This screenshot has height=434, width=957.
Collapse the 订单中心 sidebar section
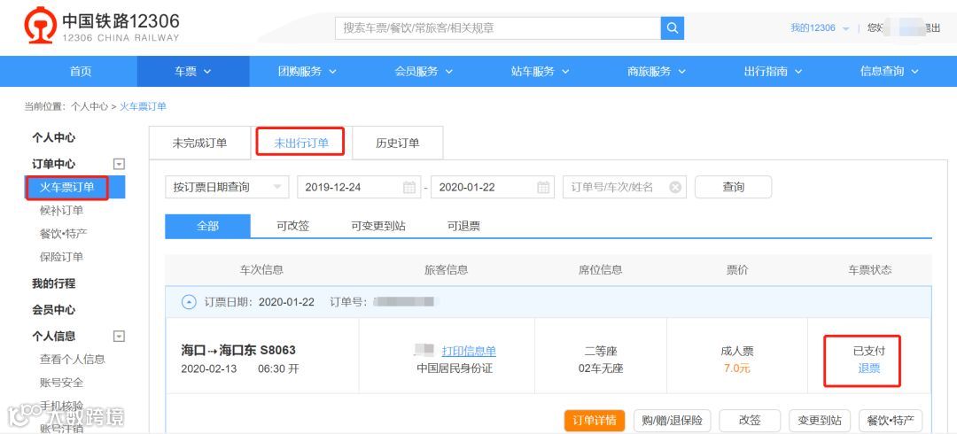119,164
